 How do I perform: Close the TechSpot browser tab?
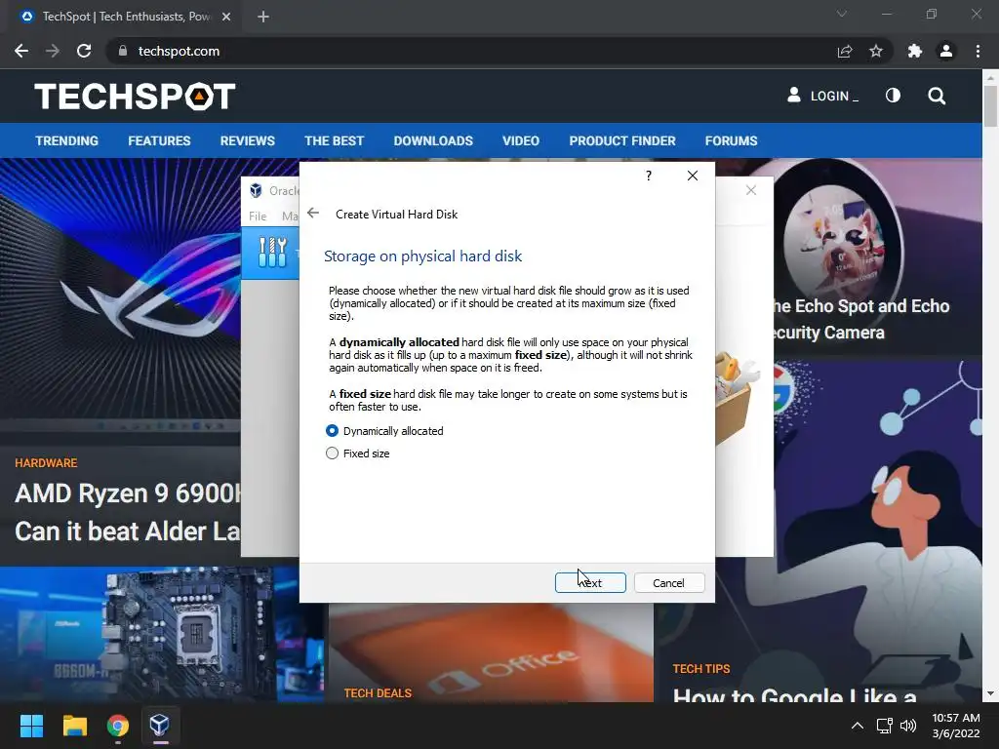pyautogui.click(x=226, y=17)
